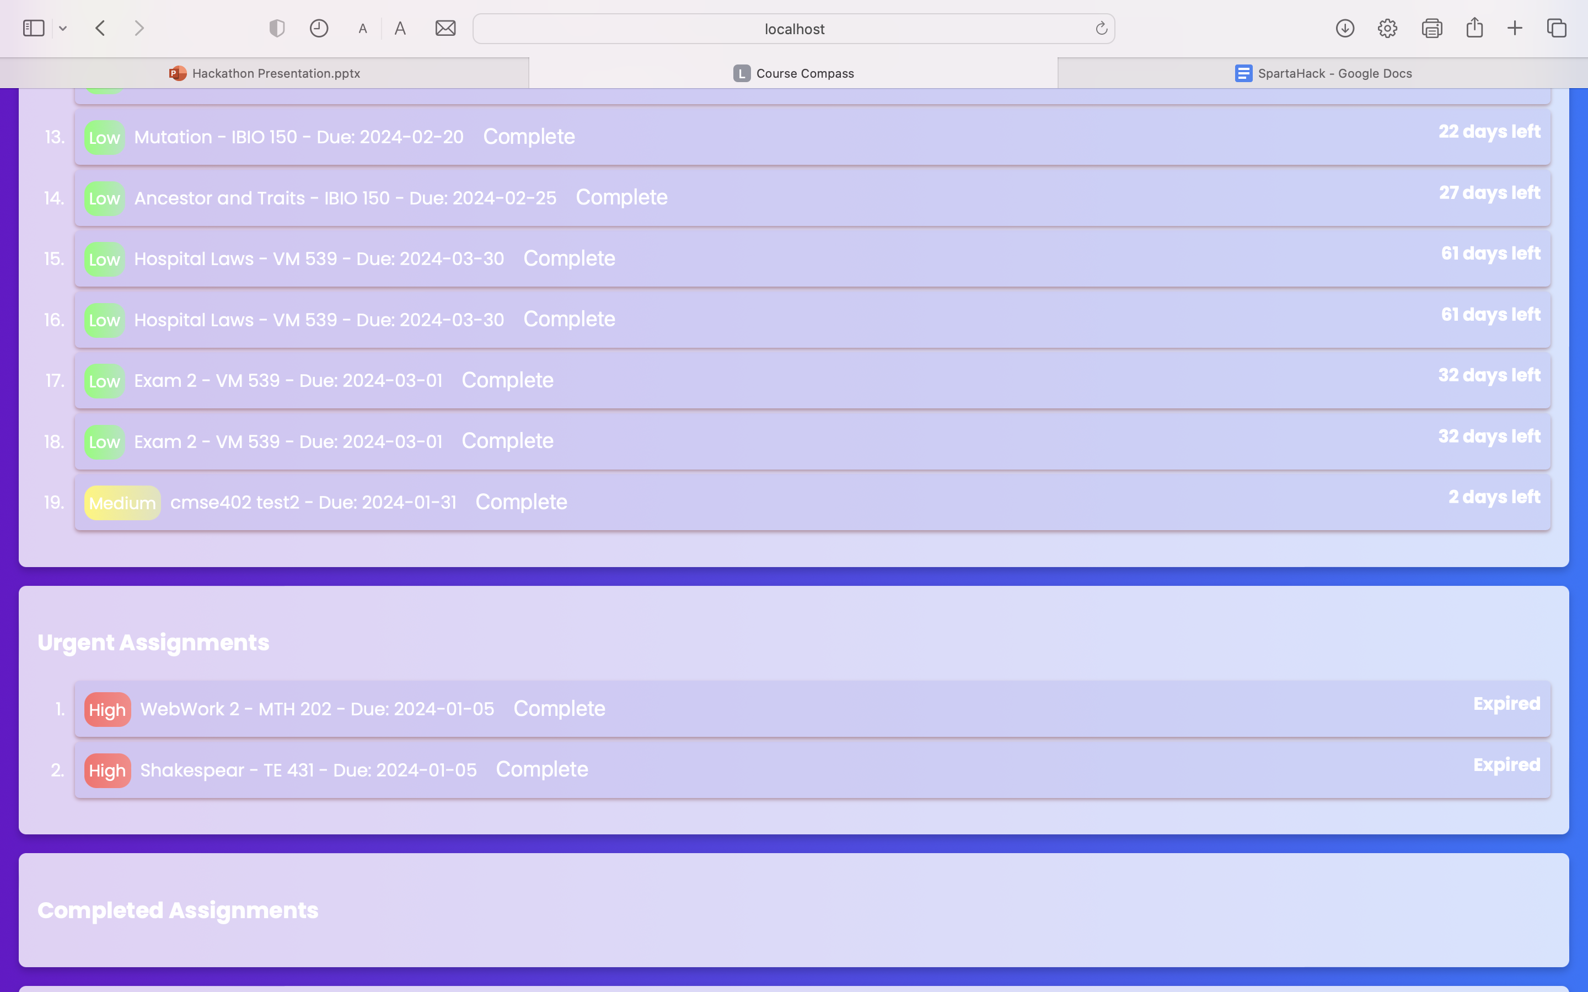The height and width of the screenshot is (992, 1588).
Task: Expand the sidebar options chevron dropdown
Action: pos(63,28)
